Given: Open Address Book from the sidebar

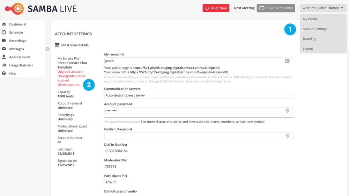Looking at the screenshot, I should (x=20, y=57).
